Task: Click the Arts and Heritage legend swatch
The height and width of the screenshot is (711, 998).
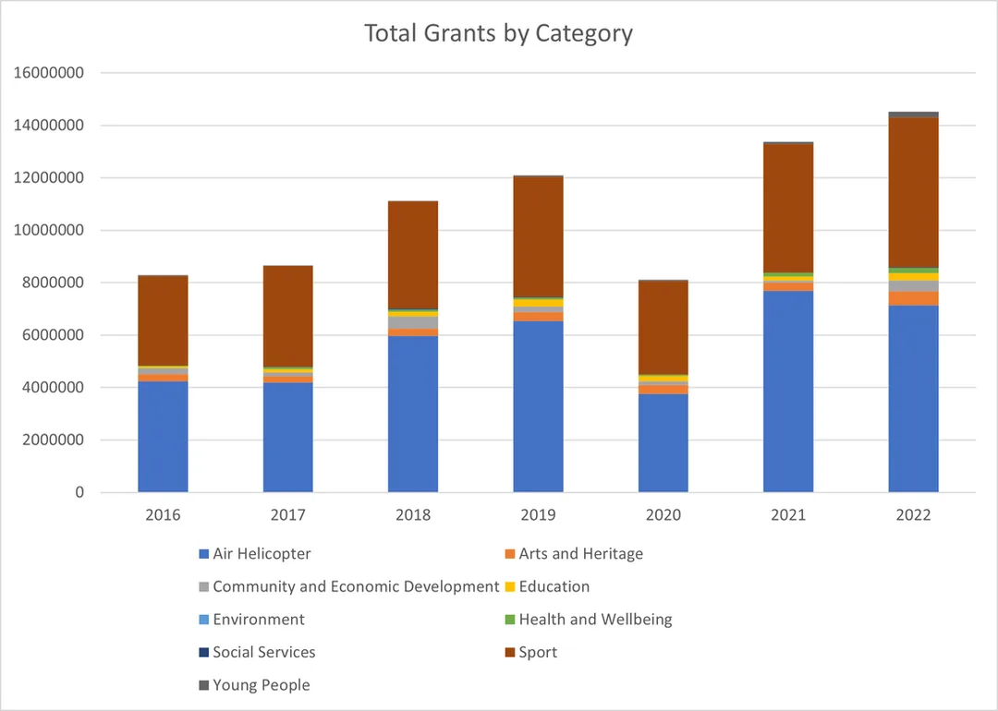Action: 510,554
